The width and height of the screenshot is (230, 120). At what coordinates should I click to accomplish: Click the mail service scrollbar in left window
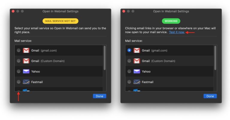104,58
